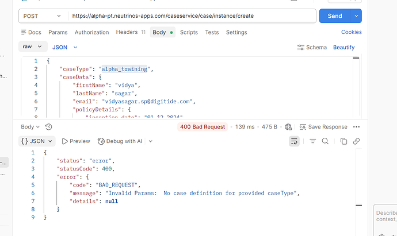Image resolution: width=397 pixels, height=236 pixels.
Task: Expand the Debug with AI chevron
Action: tap(151, 141)
